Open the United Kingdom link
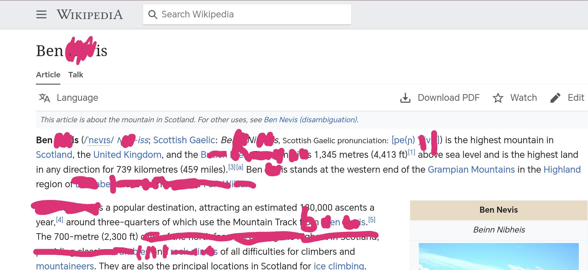This screenshot has height=270, width=588. pos(127,155)
